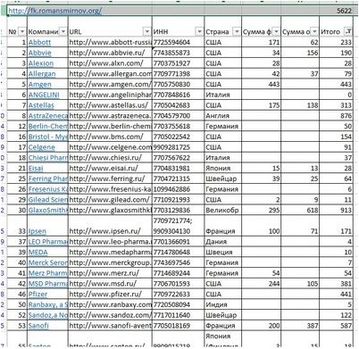
Task: Follow the Amgen company link
Action: tap(40, 84)
